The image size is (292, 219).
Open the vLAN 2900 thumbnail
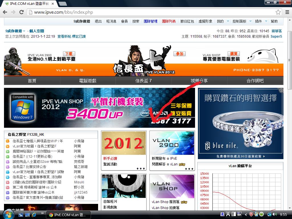pos(172,143)
